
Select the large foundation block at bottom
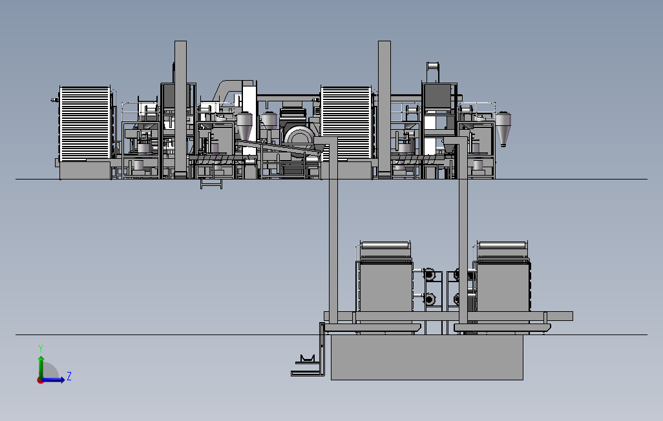(427, 357)
